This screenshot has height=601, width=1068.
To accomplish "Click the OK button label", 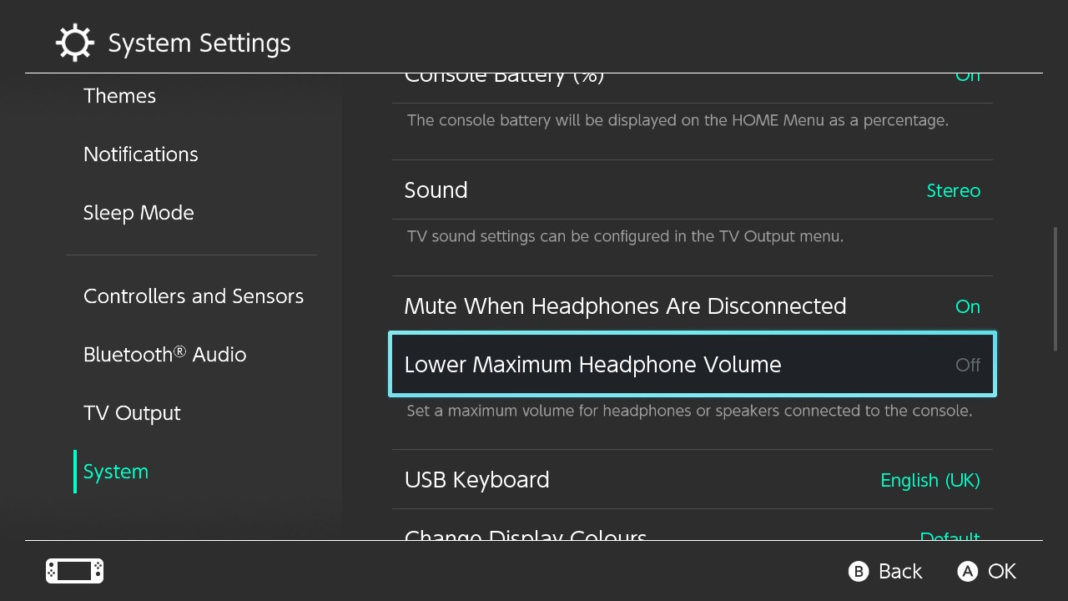I will pyautogui.click(x=1002, y=571).
